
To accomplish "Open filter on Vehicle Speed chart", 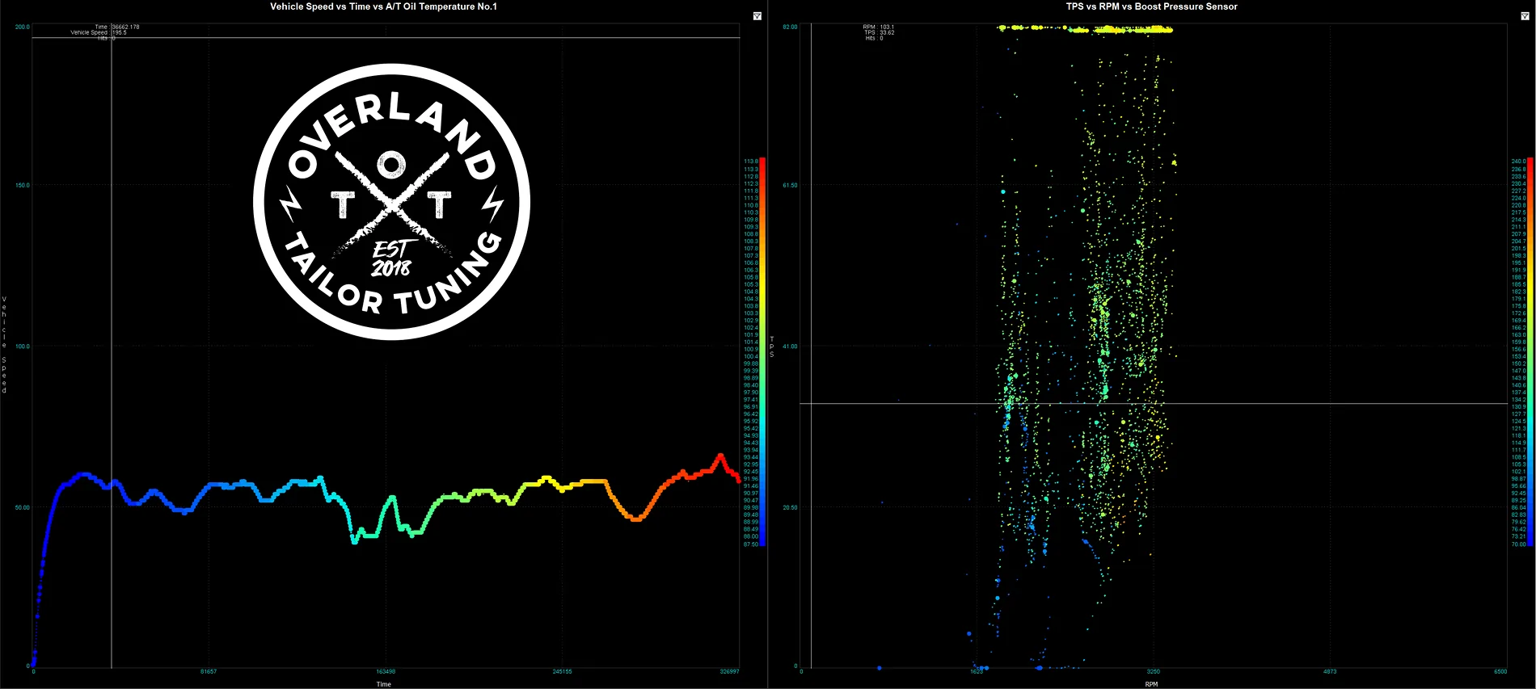I will [x=757, y=16].
